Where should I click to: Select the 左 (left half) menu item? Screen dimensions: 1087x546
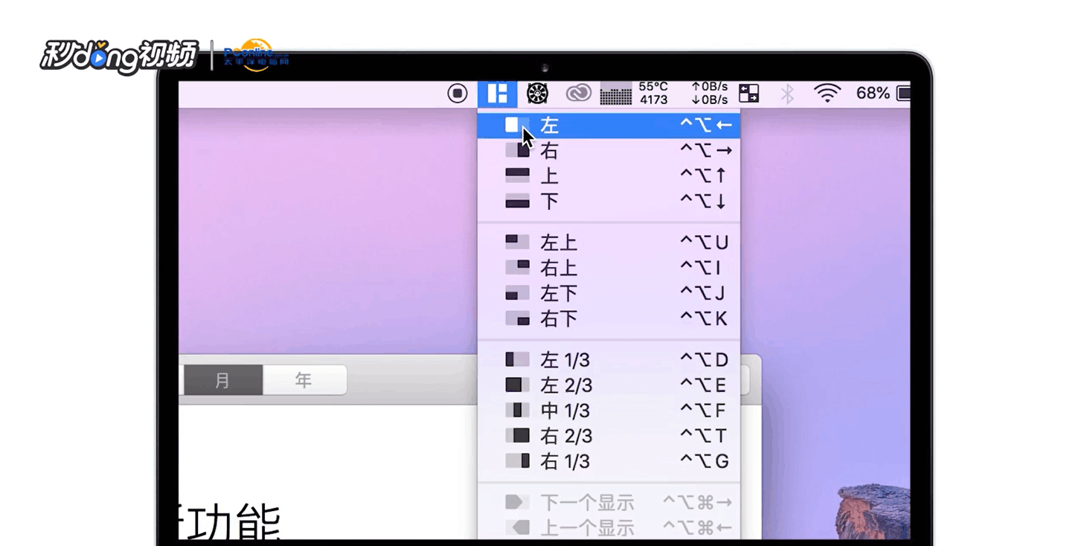[609, 126]
